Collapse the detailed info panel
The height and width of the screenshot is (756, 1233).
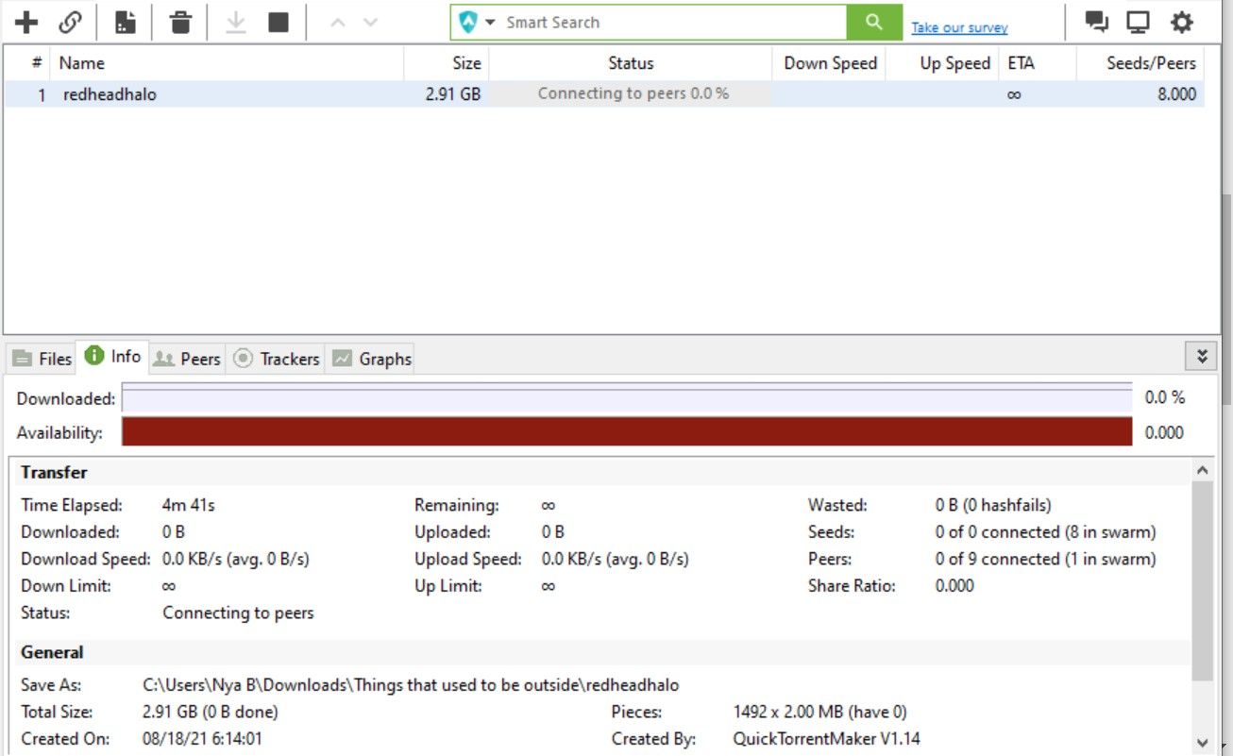click(x=1202, y=356)
